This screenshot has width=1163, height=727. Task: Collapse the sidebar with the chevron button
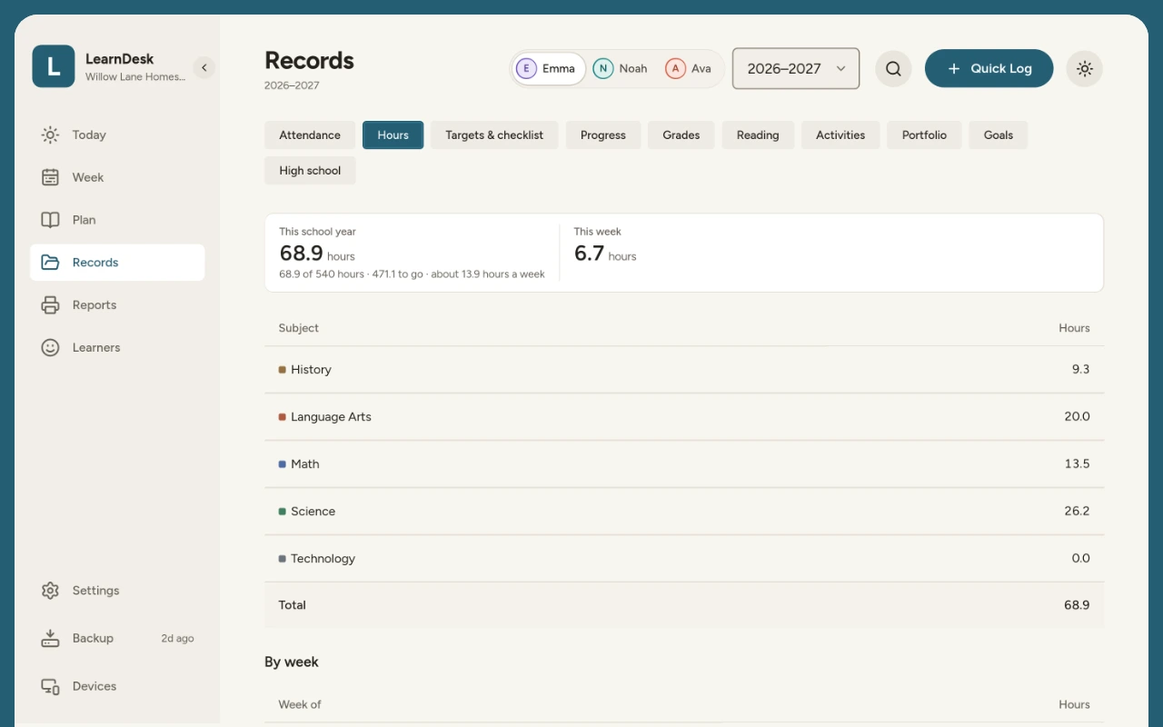click(x=204, y=68)
